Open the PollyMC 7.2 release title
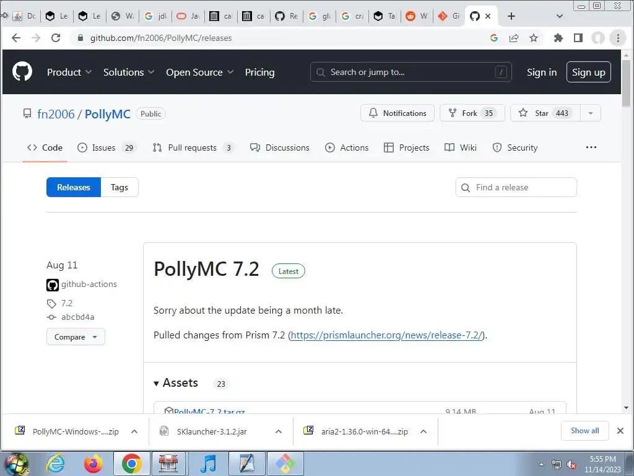634x476 pixels. [x=206, y=269]
